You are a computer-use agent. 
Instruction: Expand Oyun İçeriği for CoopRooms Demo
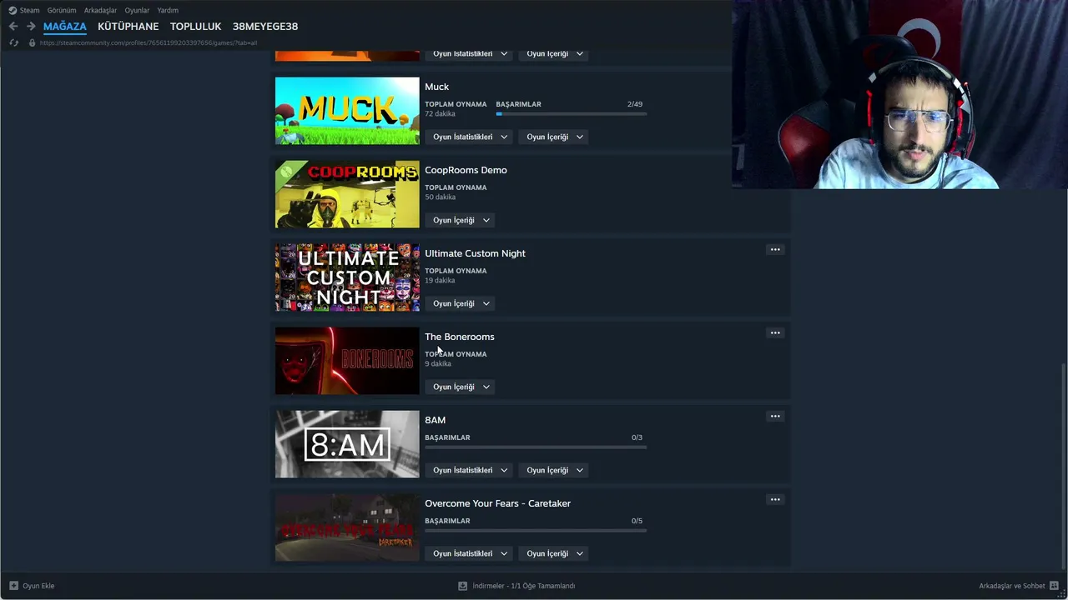(461, 220)
